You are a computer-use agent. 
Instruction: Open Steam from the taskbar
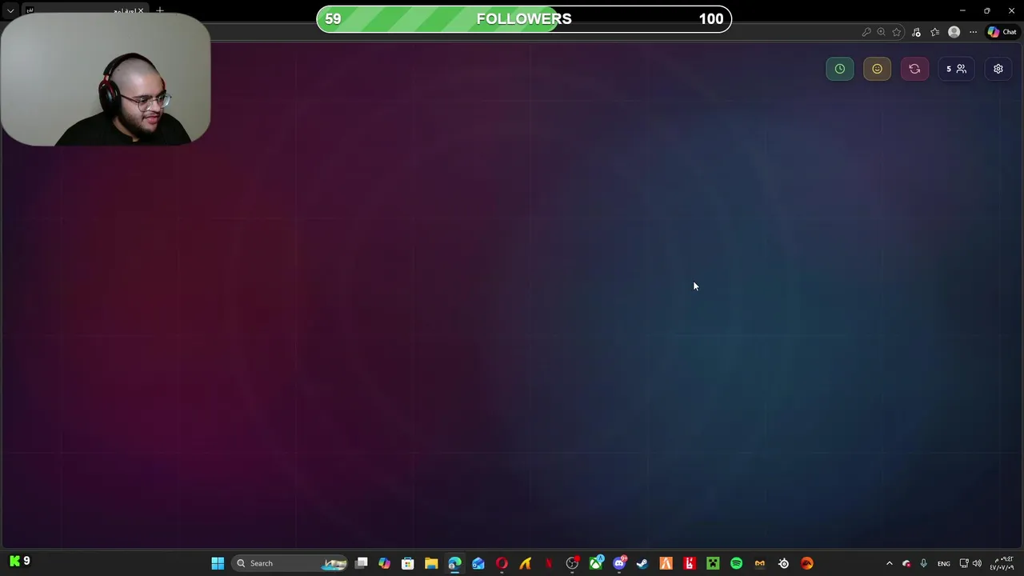[x=642, y=563]
